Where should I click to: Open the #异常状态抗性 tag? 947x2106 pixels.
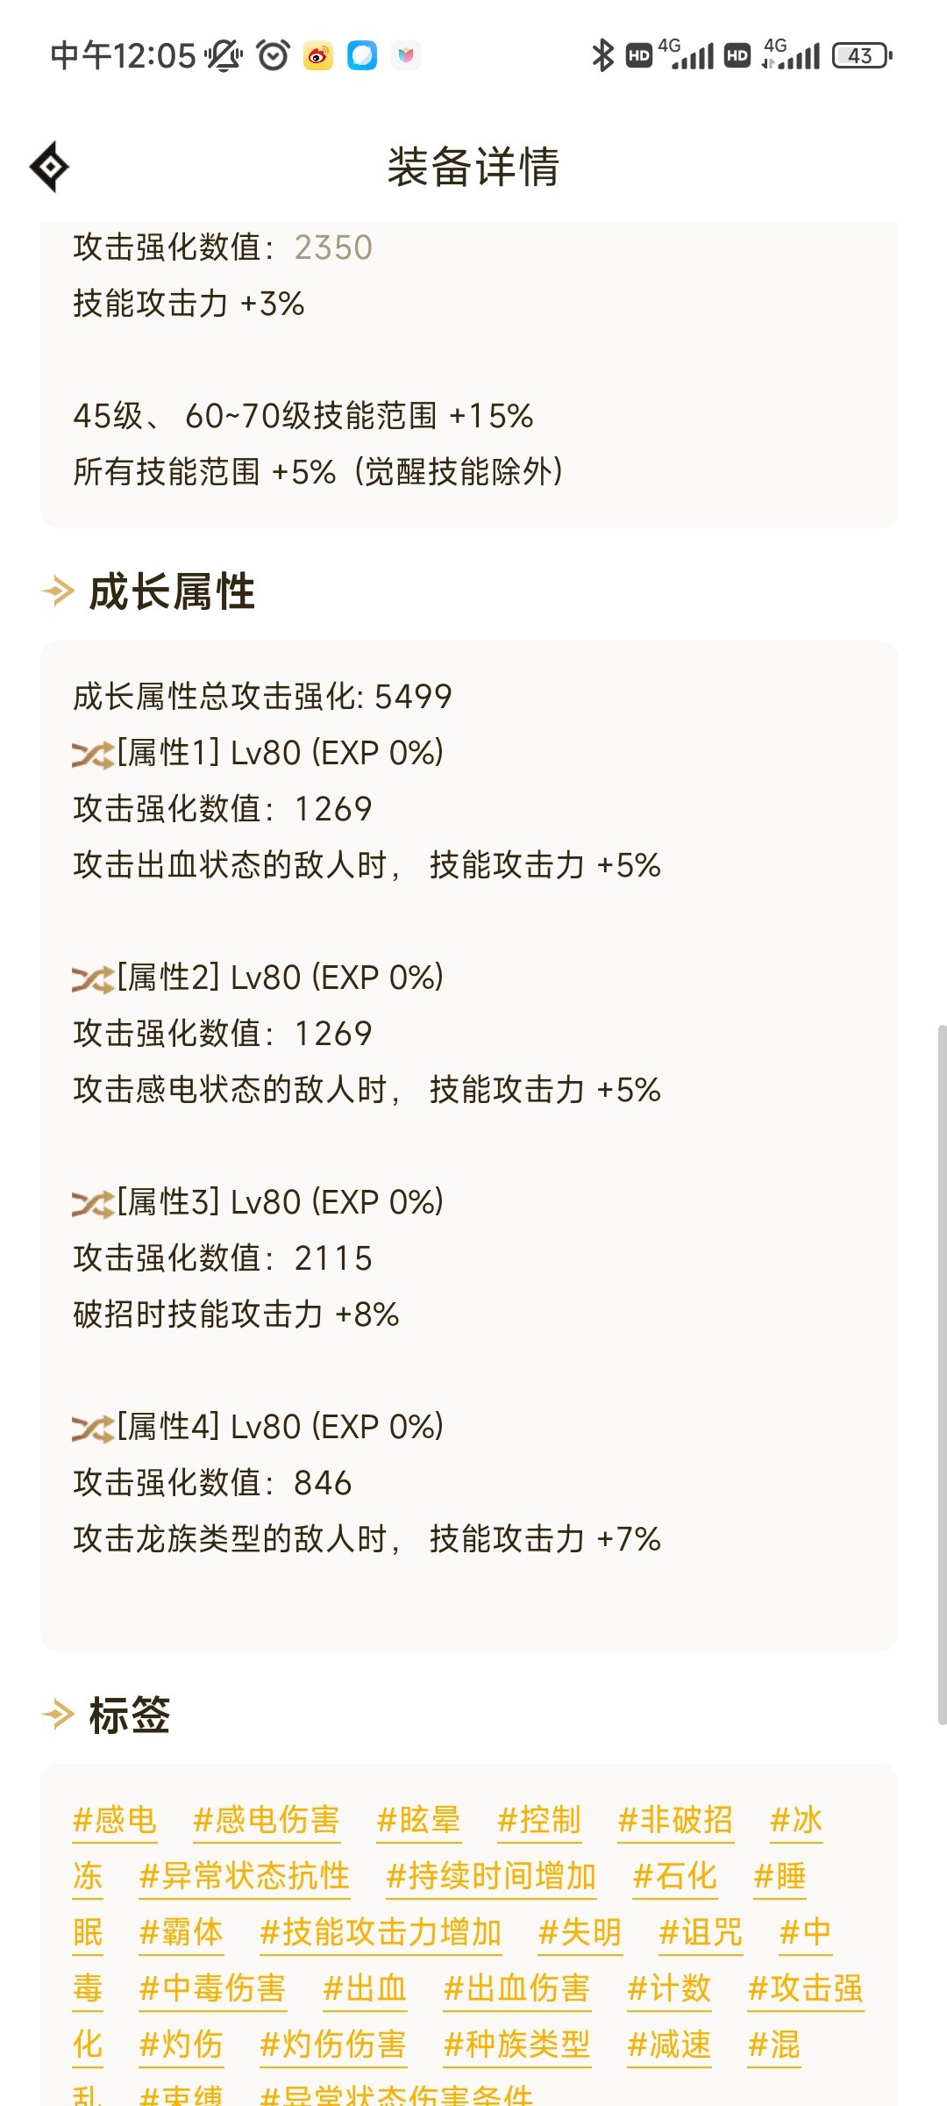pos(245,1876)
